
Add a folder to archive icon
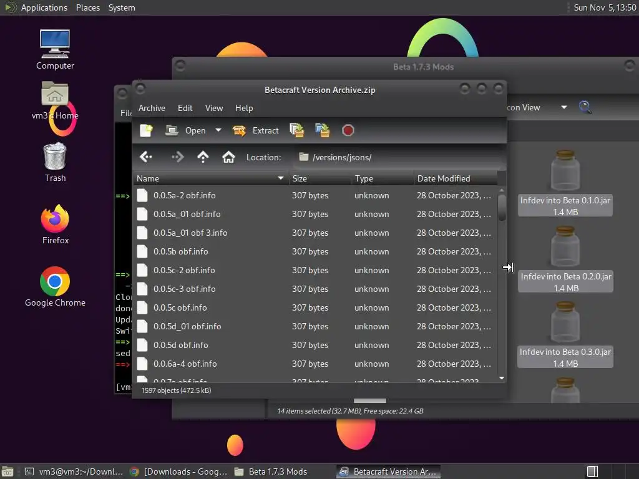pos(323,130)
